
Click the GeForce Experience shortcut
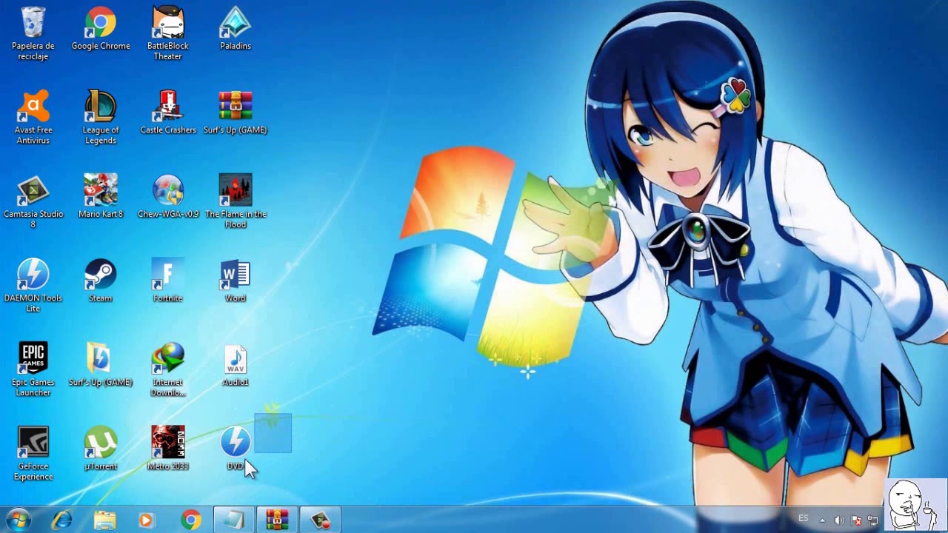(33, 443)
